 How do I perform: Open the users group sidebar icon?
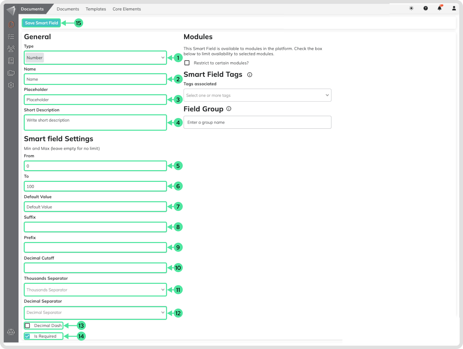(11, 49)
